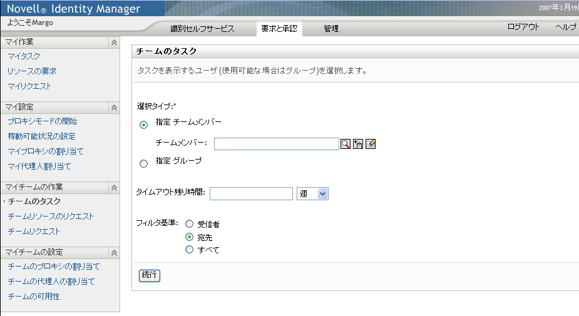Collapse the マイチームの作業 section chevron
Viewport: 579px width, 316px height.
[113, 187]
